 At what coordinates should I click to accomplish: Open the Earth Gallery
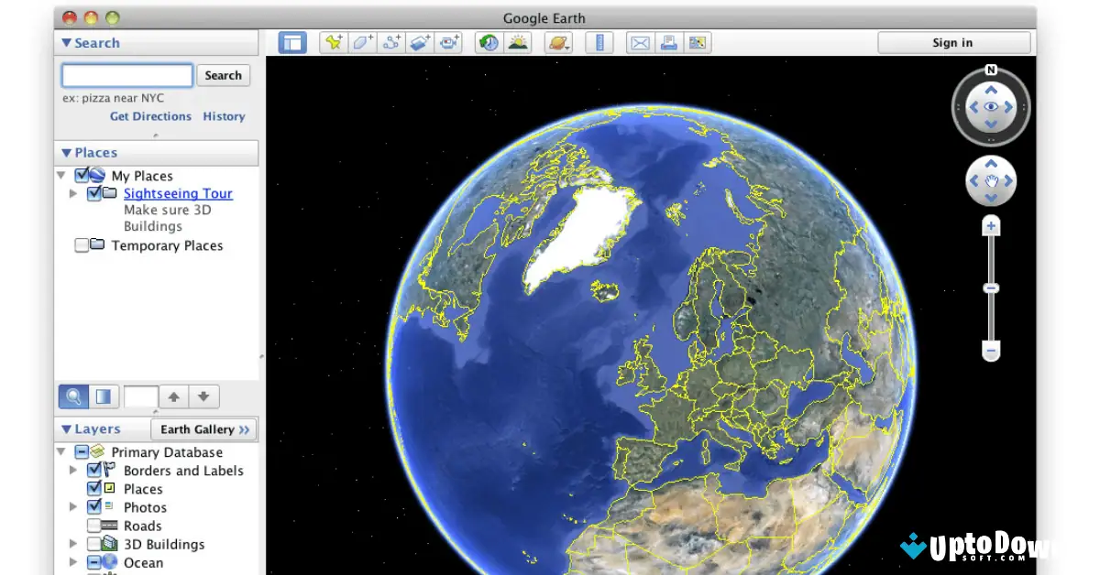coord(203,429)
